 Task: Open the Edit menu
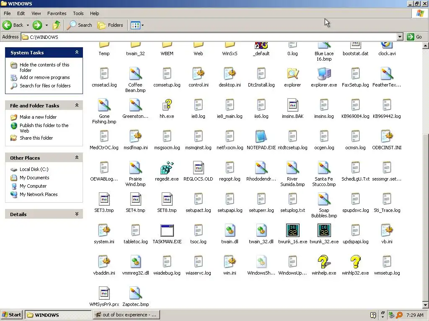(21, 13)
